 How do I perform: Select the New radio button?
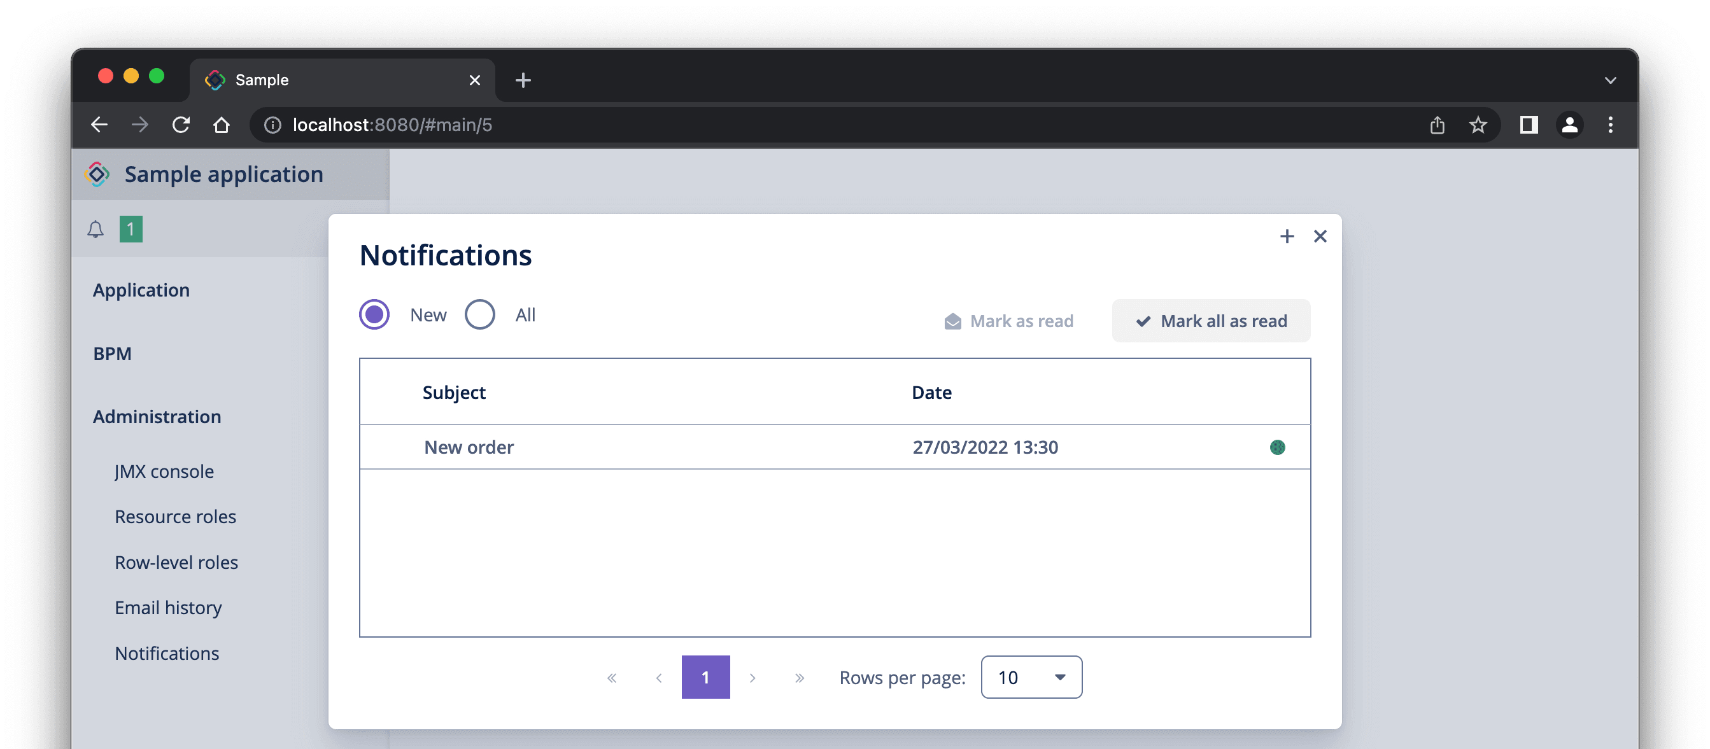click(x=374, y=314)
